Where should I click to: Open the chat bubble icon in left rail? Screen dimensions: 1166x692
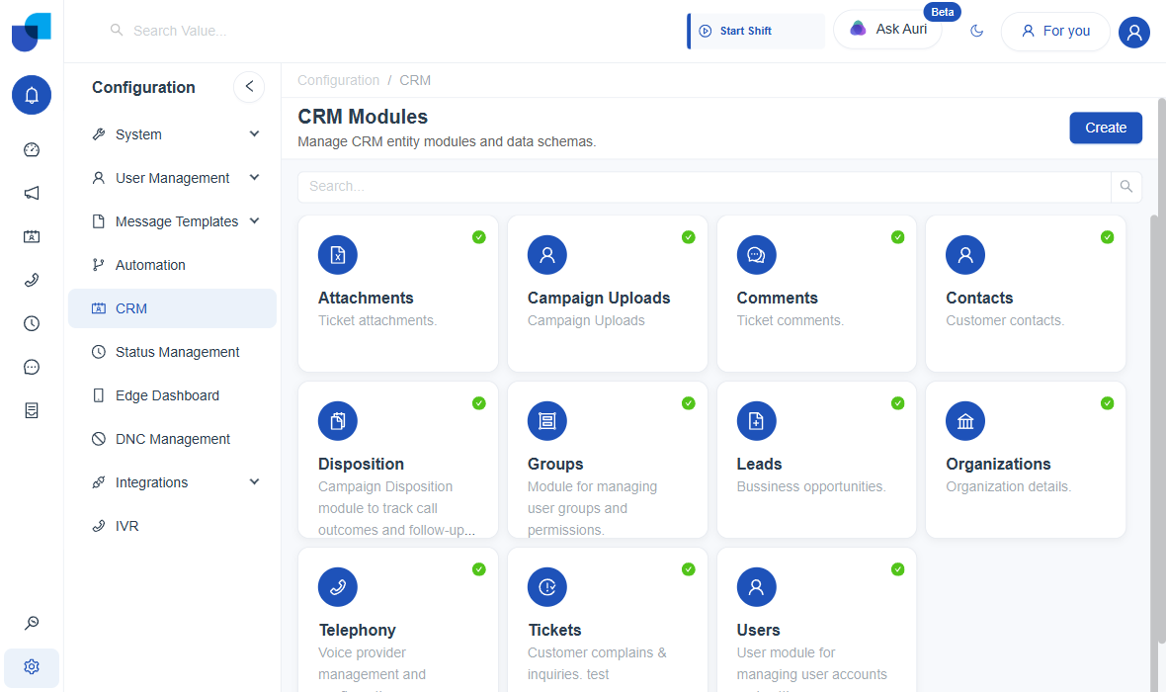point(32,367)
